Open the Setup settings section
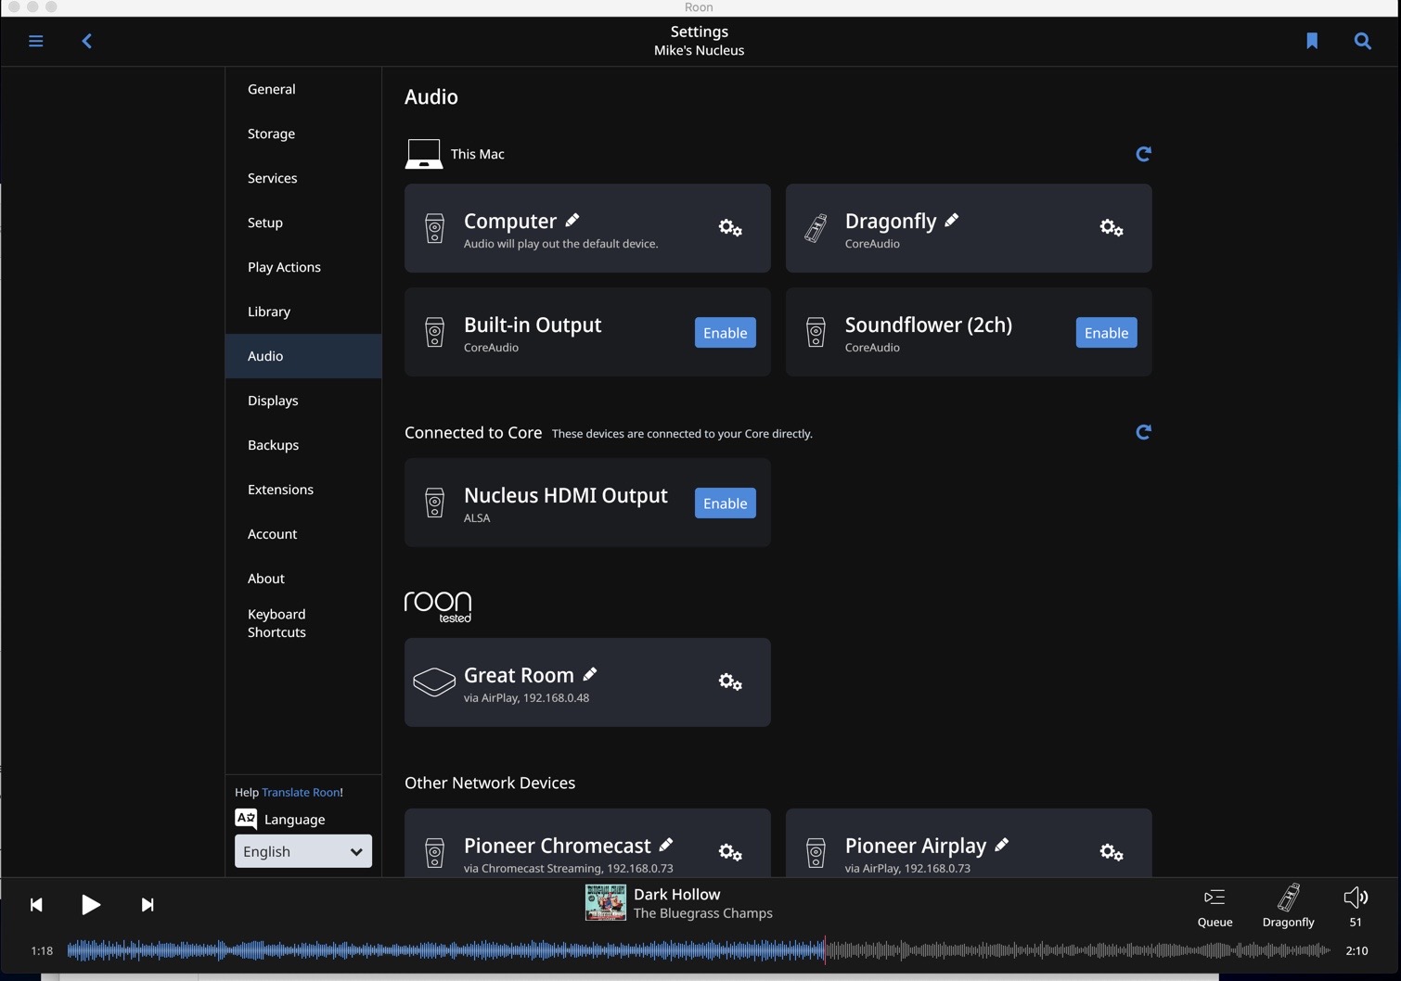Screen dimensions: 1401x981 point(303,223)
